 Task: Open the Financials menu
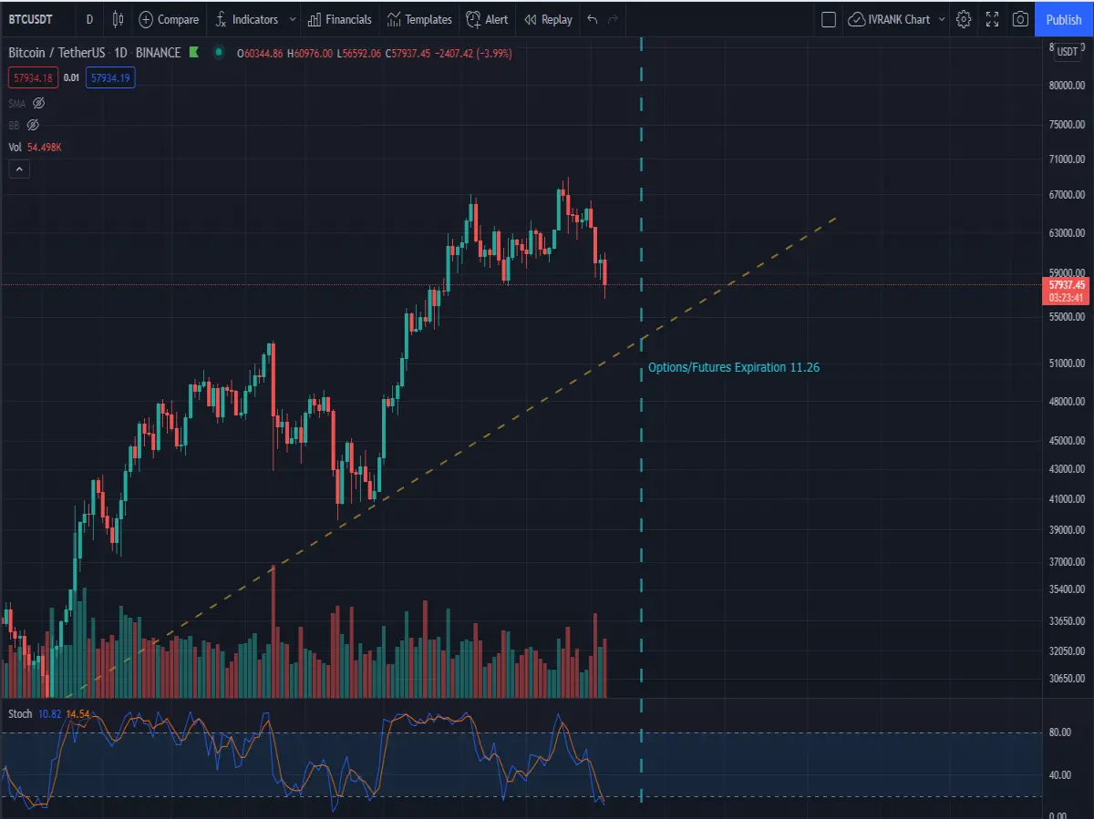tap(339, 19)
